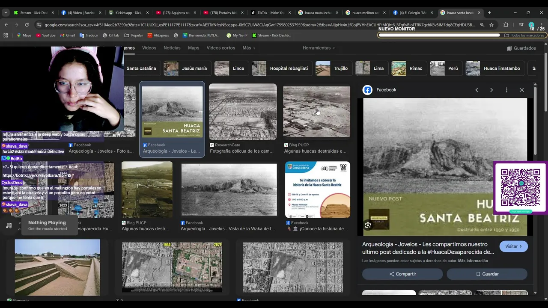This screenshot has height=308, width=548.
Task: Open the Blog PUCP huacas destruidas thumbnail
Action: (317, 112)
